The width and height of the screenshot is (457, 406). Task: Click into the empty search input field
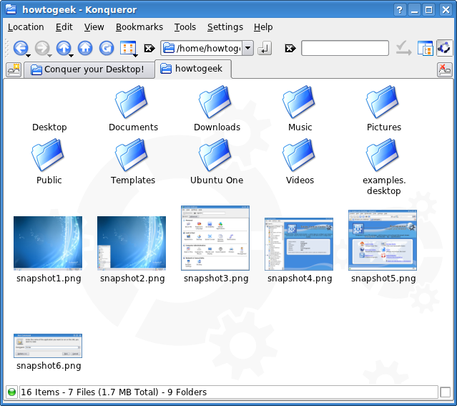[x=345, y=48]
